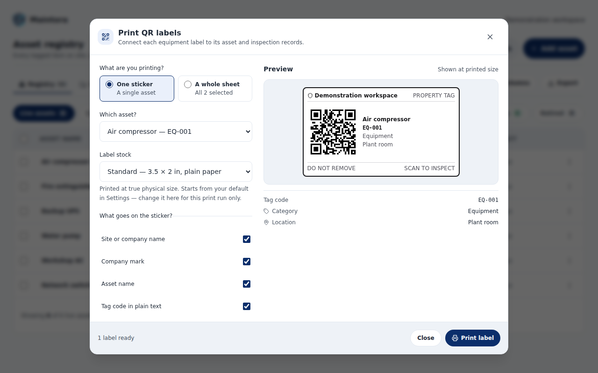Click the EQ-001 code on the label preview
598x373 pixels.
pos(372,128)
